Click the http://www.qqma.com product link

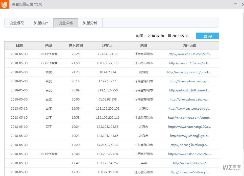(190, 72)
